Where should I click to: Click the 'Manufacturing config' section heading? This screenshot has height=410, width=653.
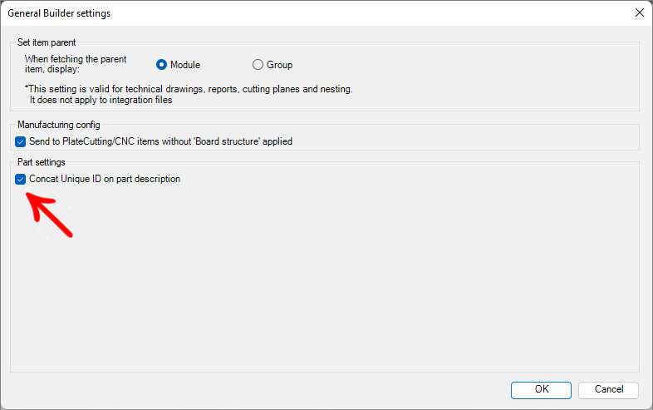(x=58, y=125)
